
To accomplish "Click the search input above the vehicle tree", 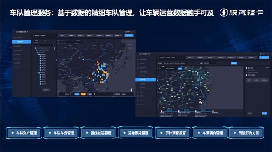I will coord(44,45).
